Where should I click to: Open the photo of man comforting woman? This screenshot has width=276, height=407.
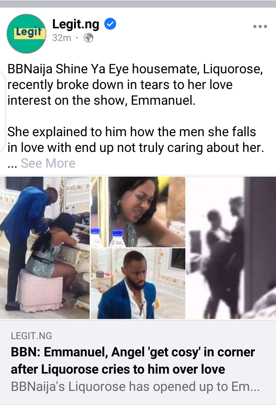pyautogui.click(x=44, y=248)
